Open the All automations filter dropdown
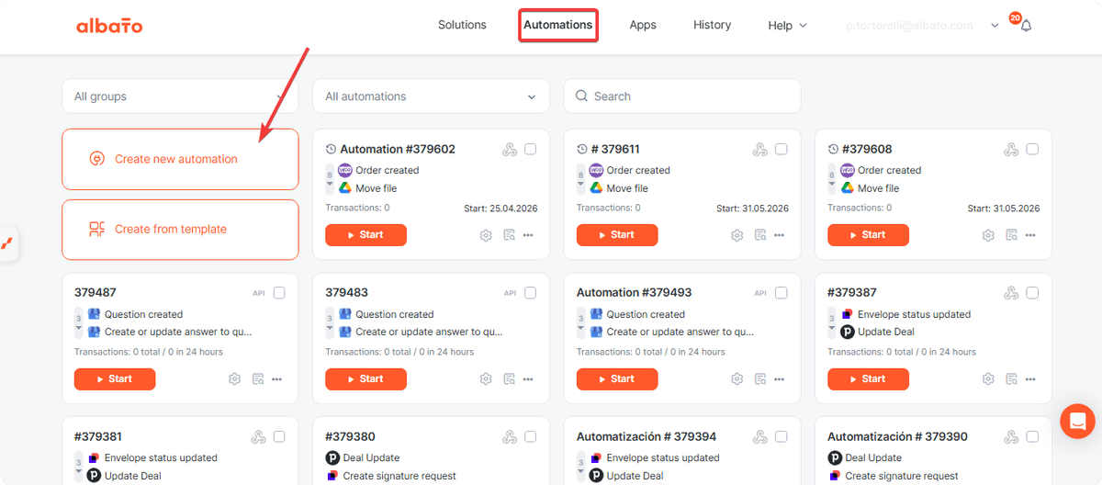Screen dimensions: 1102x485 [431, 96]
